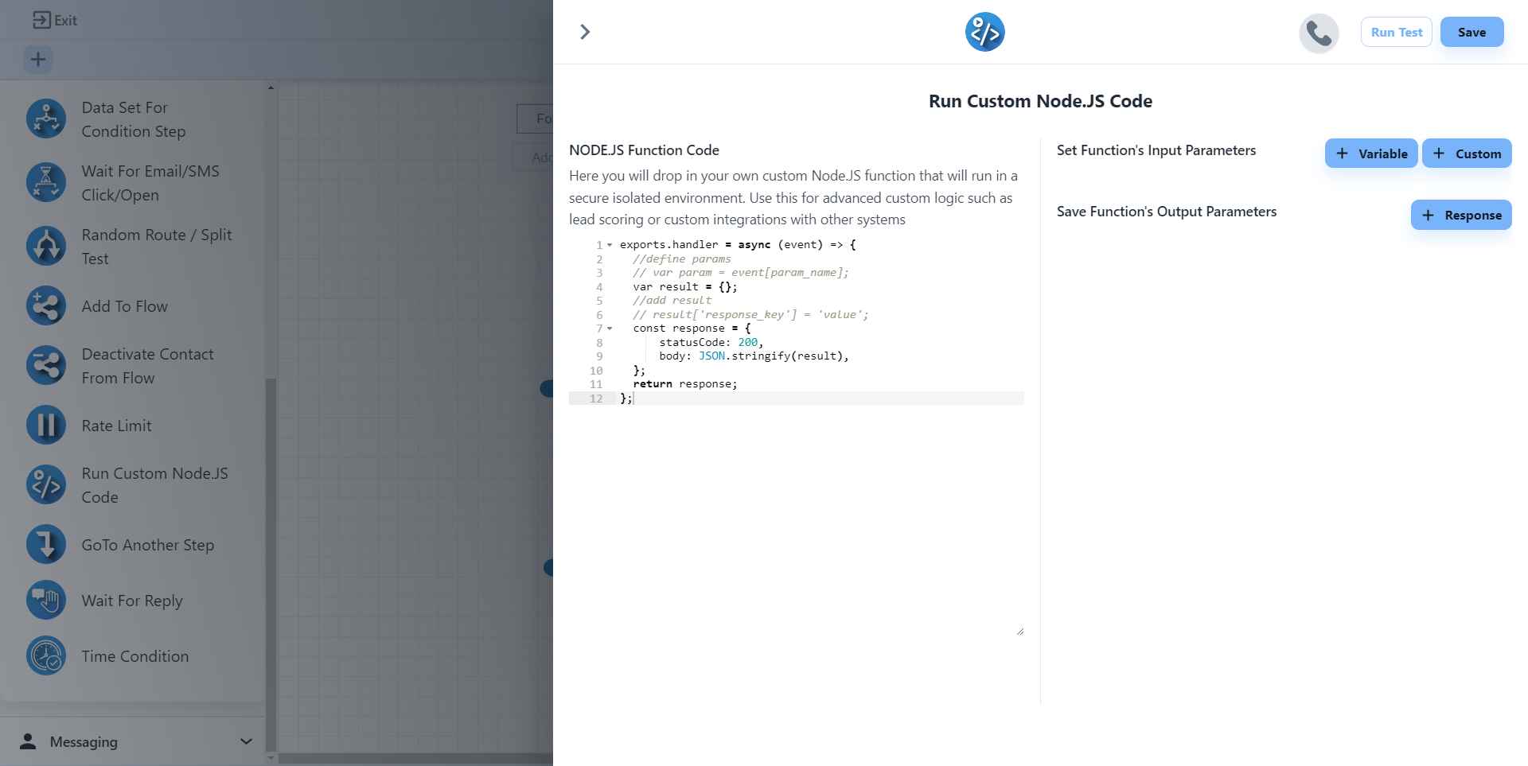Screen dimensions: 1528x766
Task: Click the 'Data Set For Condition Step' label
Action: coord(134,119)
